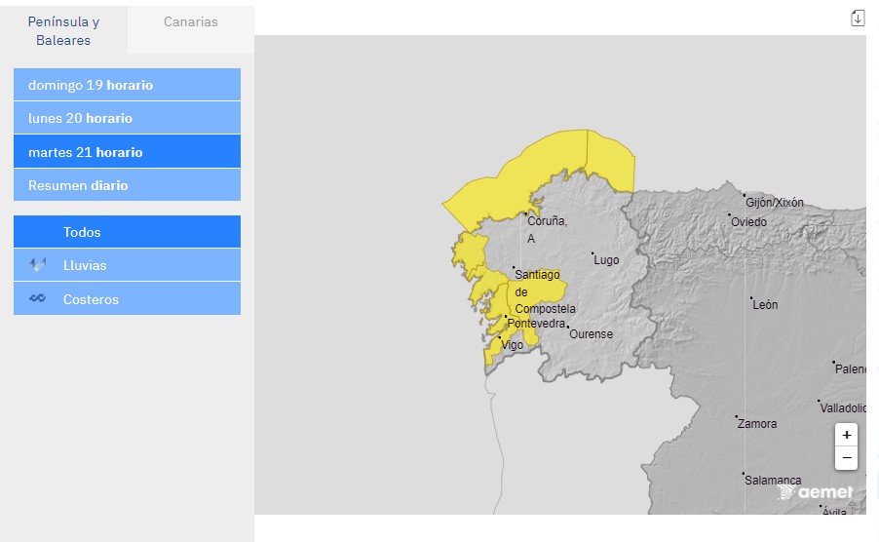Image resolution: width=879 pixels, height=542 pixels.
Task: Click the Ourense label on the map
Action: (591, 334)
